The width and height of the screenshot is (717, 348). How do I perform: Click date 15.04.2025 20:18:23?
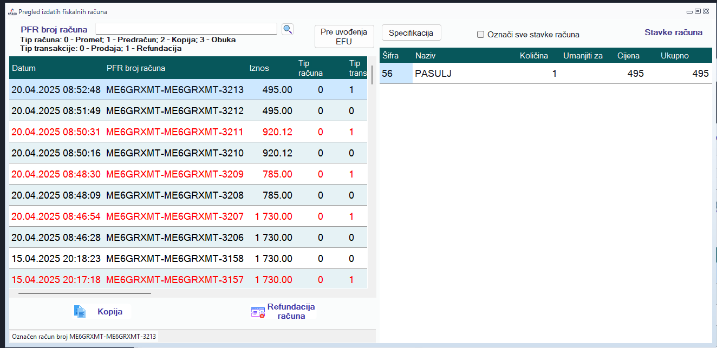(56, 259)
